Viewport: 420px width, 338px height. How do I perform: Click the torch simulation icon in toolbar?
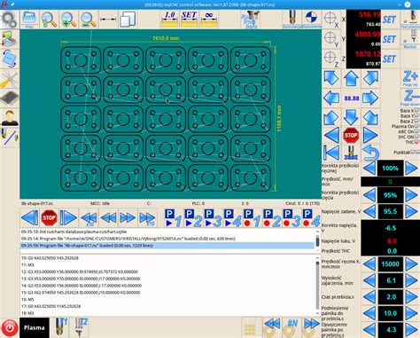click(292, 20)
